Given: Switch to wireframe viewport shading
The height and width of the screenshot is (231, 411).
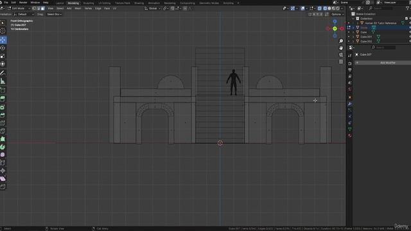Looking at the screenshot, I should pos(325,8).
